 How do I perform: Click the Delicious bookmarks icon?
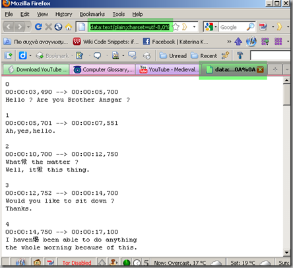22,55
